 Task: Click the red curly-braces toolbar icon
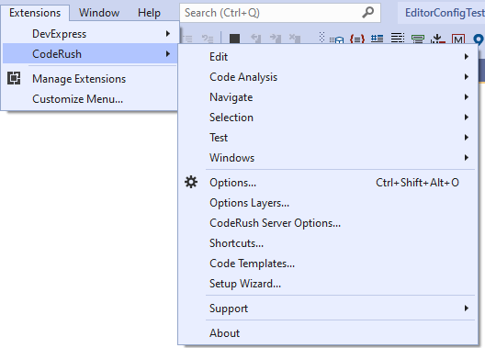357,39
